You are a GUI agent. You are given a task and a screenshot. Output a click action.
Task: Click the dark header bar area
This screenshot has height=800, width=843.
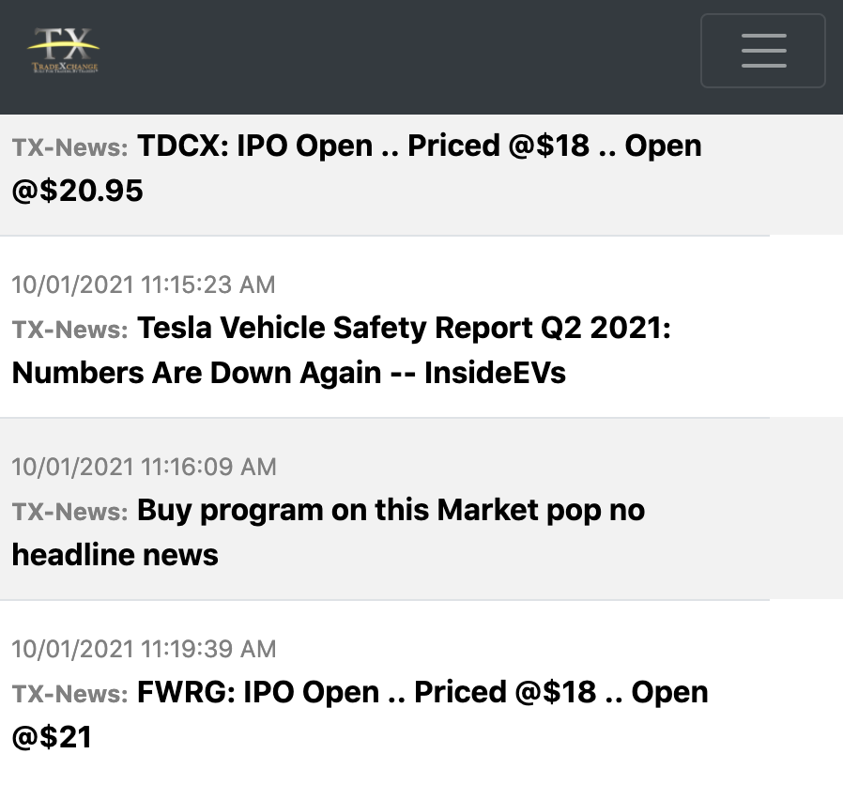(x=398, y=56)
